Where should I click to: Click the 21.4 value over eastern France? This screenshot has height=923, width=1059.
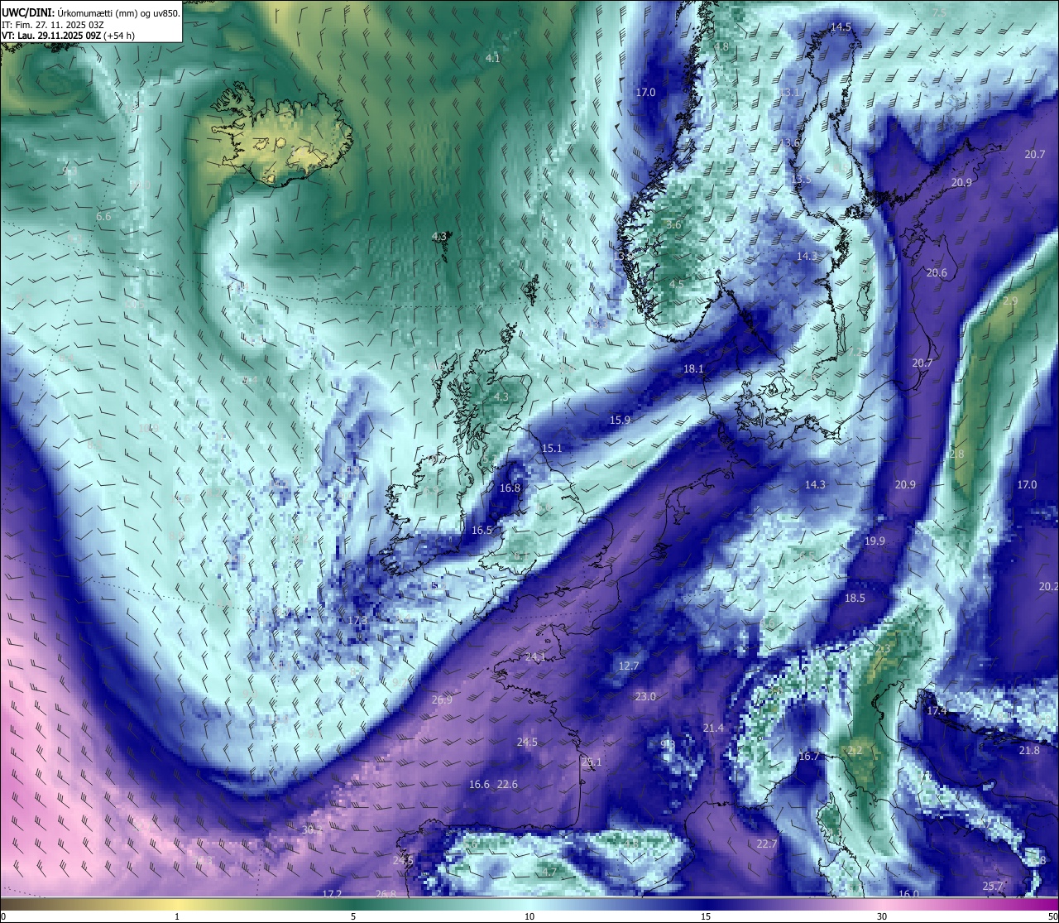(713, 728)
